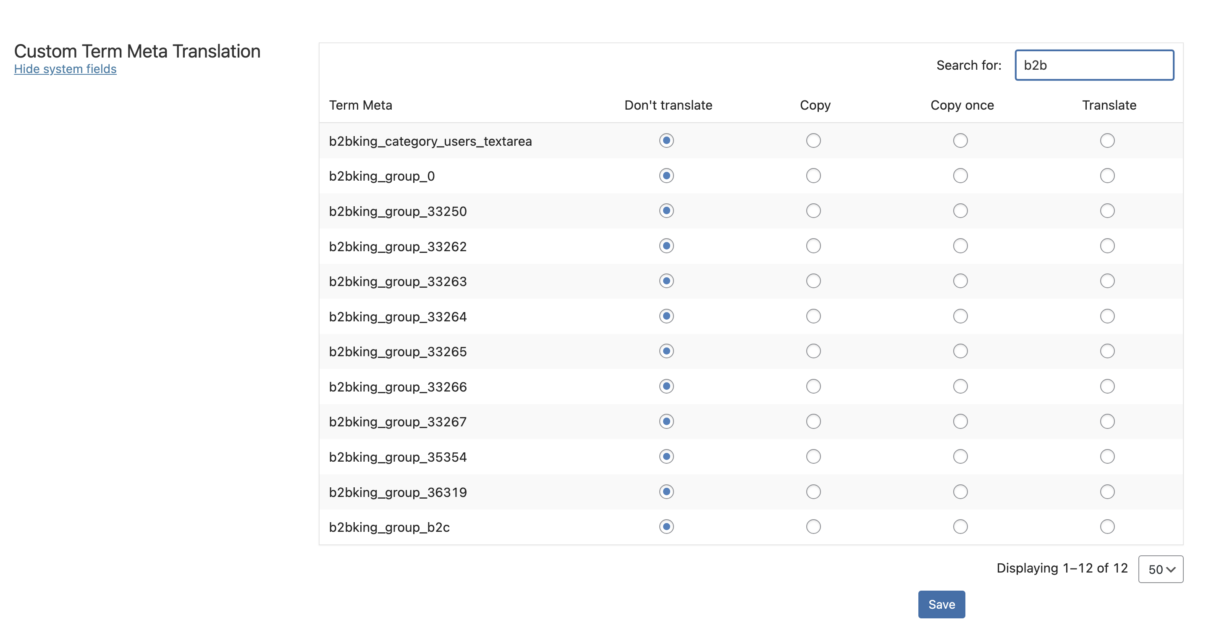Select Copy for b2bking_group_36319

[814, 492]
